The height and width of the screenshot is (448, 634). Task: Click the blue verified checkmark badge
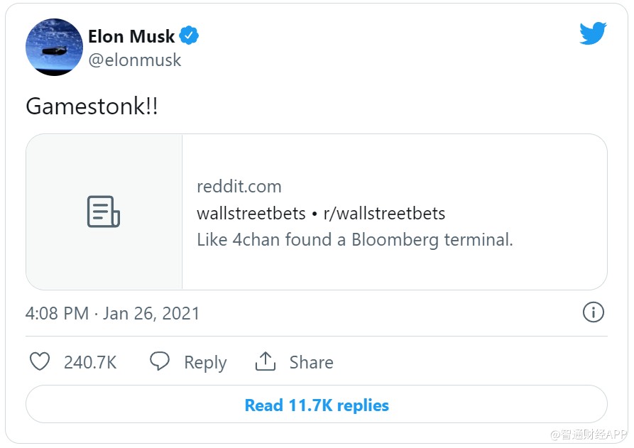[189, 35]
